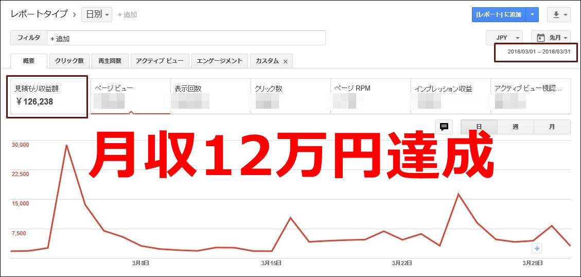Screen dimensions: 581x277
Task: Click the 3月29日 axis label
Action: coord(533,263)
